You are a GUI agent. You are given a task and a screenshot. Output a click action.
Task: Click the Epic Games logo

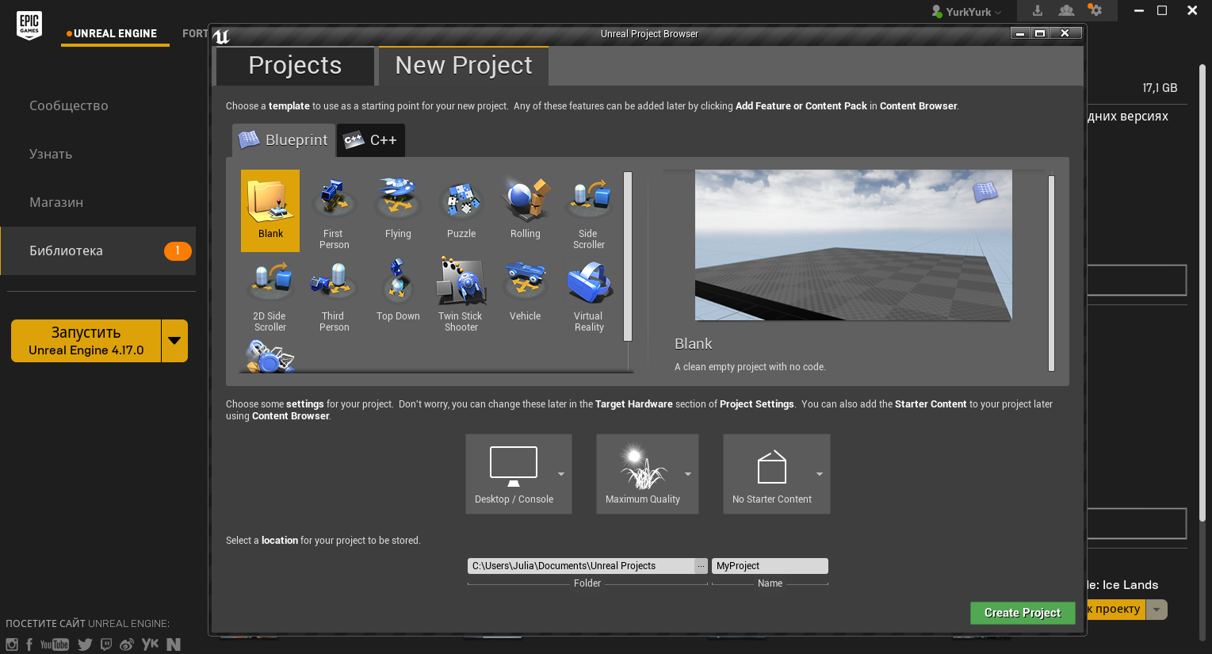point(29,25)
